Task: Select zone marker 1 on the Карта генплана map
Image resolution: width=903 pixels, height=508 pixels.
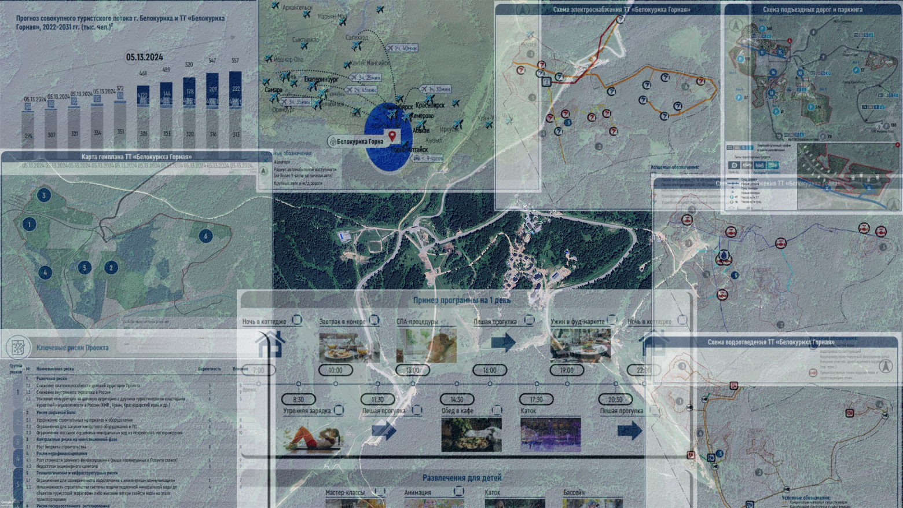Action: (30, 224)
